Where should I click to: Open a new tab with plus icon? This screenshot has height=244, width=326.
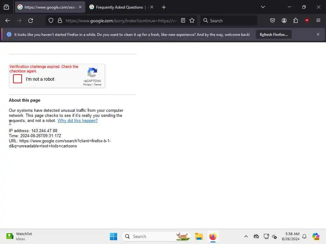tap(164, 7)
